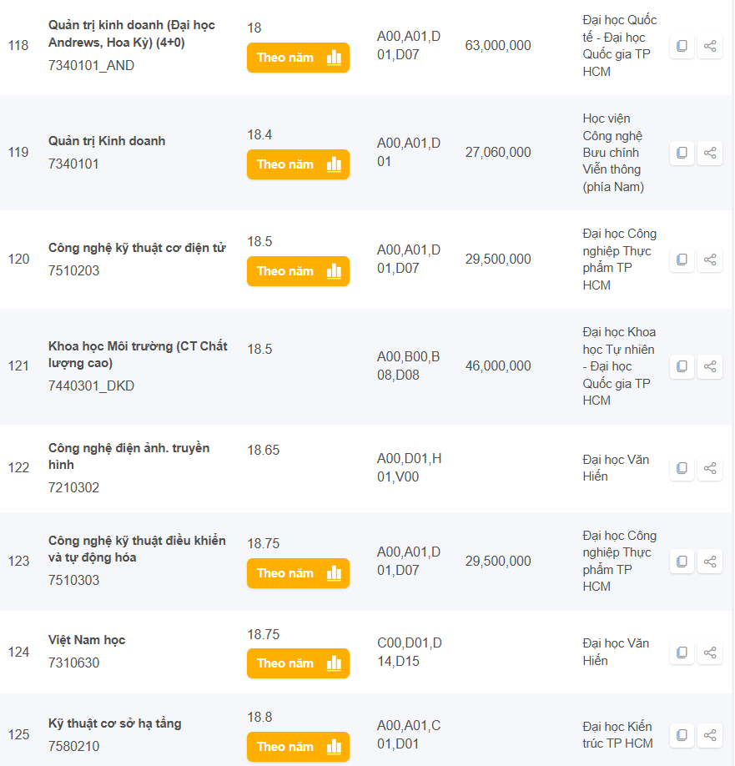Copy row 123 điều khiển và tự động hóa
735x766 pixels.
click(682, 562)
